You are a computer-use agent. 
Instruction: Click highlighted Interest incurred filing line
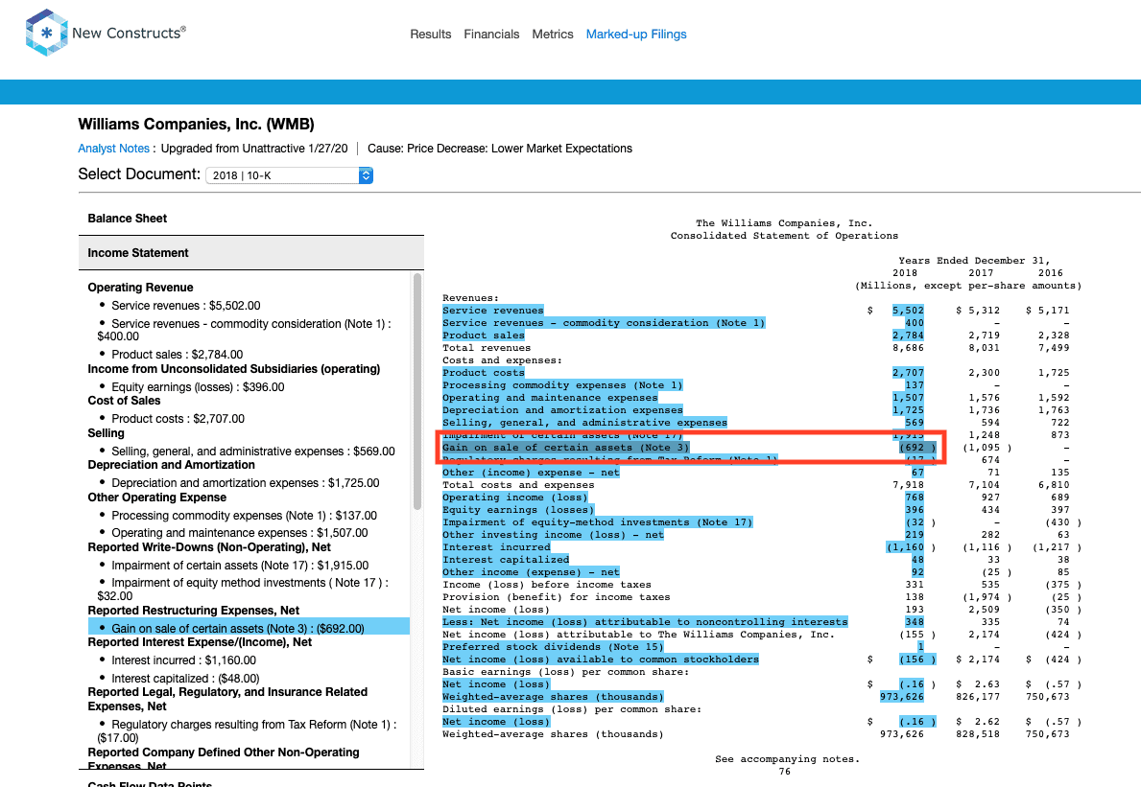pyautogui.click(x=496, y=547)
